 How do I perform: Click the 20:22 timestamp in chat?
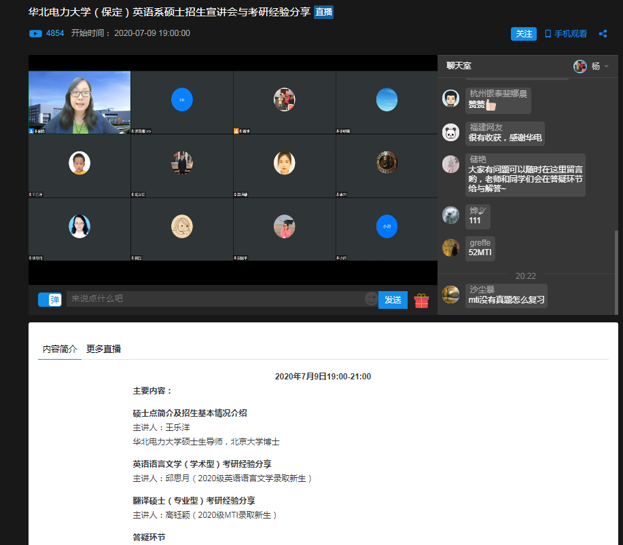(525, 276)
